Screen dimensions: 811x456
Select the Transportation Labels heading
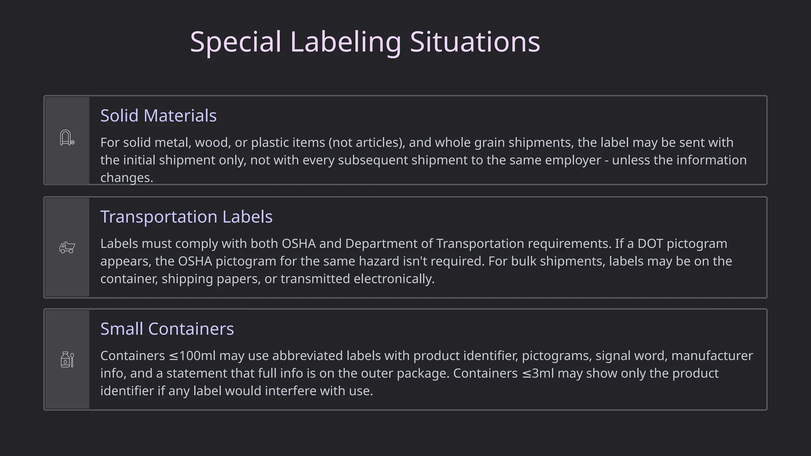(187, 217)
